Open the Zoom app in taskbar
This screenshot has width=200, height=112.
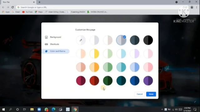[39, 109]
